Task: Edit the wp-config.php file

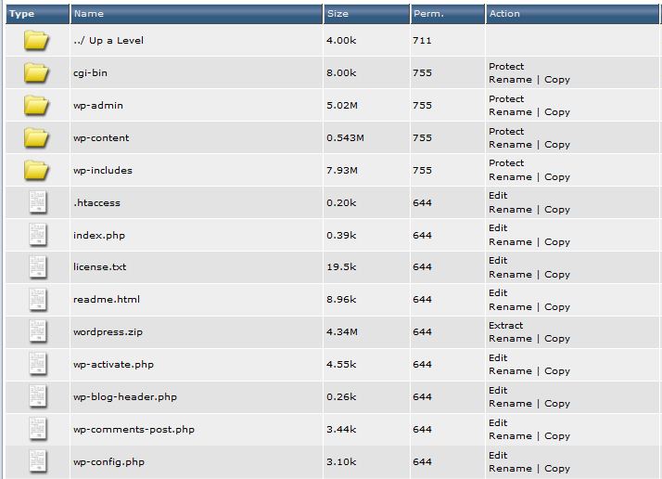Action: click(x=498, y=456)
